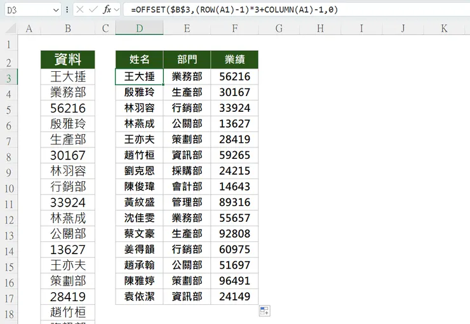Click sales value 14643
470x324 pixels.
pyautogui.click(x=235, y=187)
